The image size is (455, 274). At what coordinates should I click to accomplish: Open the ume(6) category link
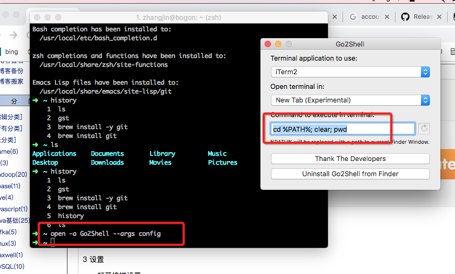9,152
